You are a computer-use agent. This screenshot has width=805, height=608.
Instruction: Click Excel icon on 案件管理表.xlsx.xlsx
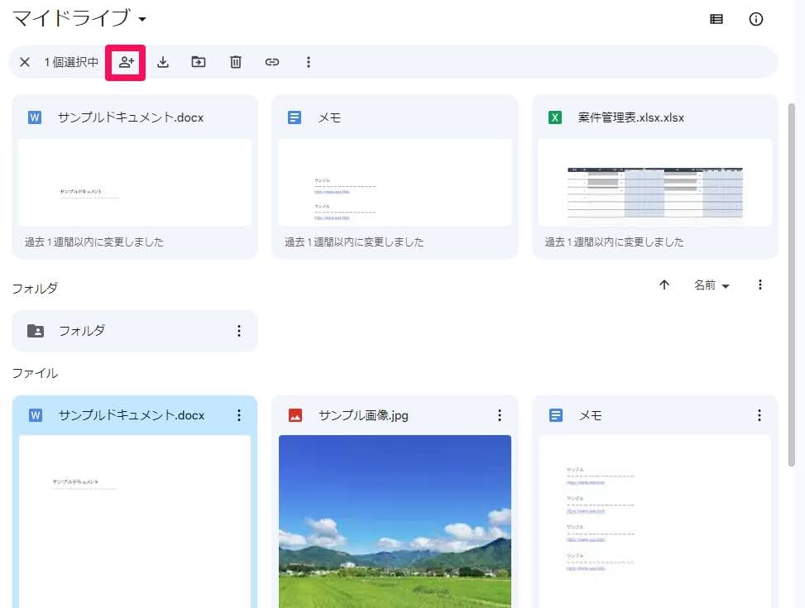555,117
